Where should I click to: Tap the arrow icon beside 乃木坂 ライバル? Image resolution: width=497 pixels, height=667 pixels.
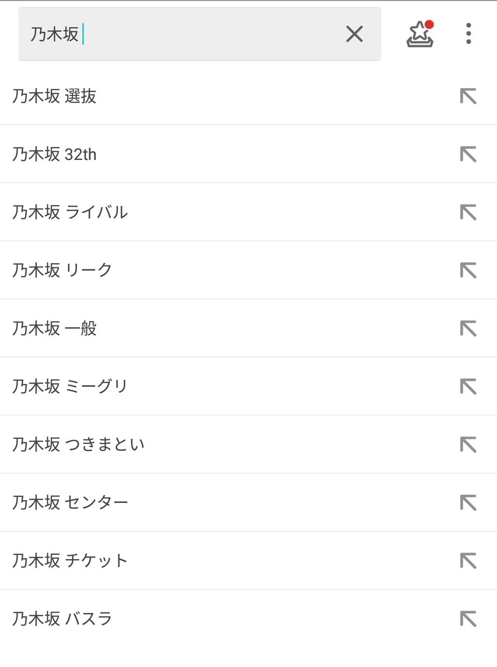click(468, 213)
